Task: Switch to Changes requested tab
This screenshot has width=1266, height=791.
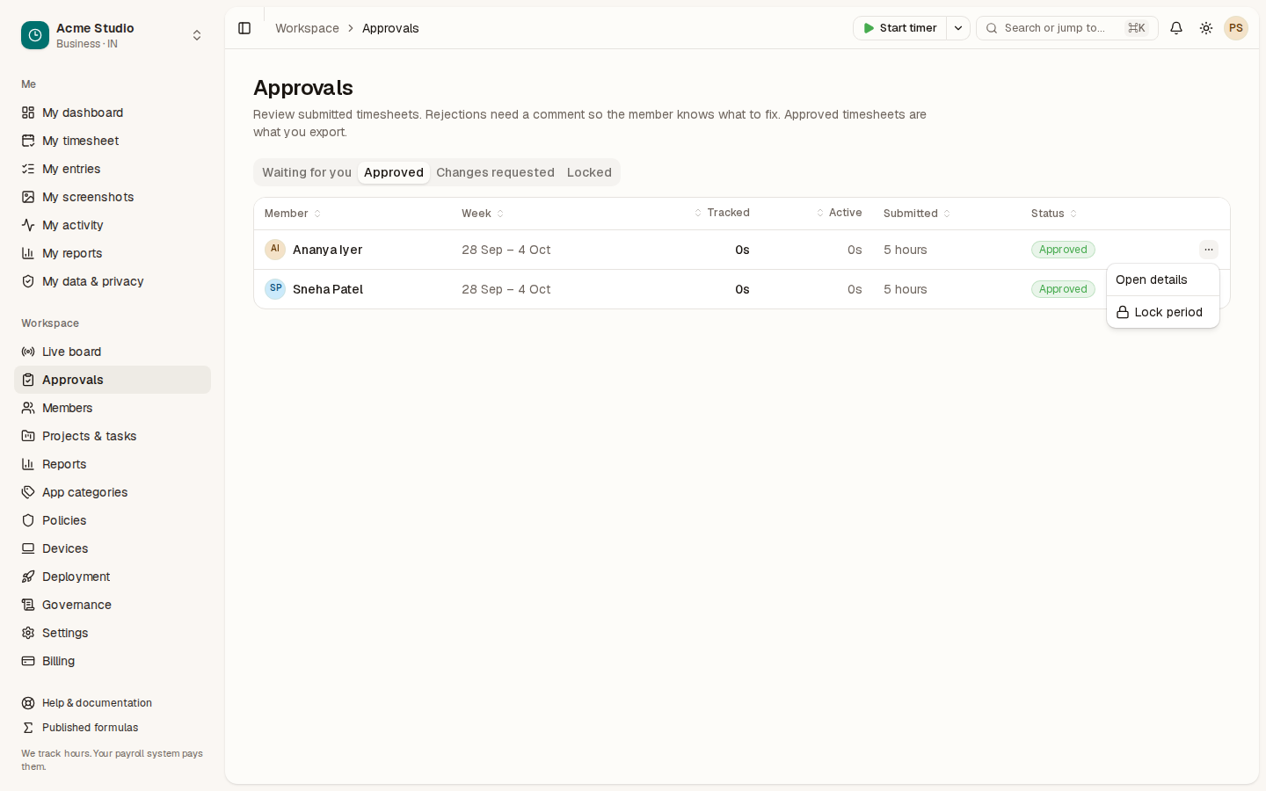Action: coord(495,172)
